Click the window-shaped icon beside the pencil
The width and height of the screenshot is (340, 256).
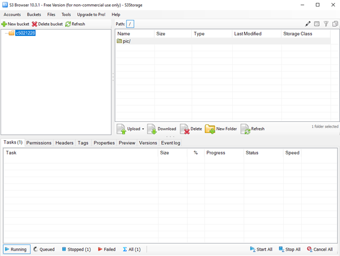317,24
